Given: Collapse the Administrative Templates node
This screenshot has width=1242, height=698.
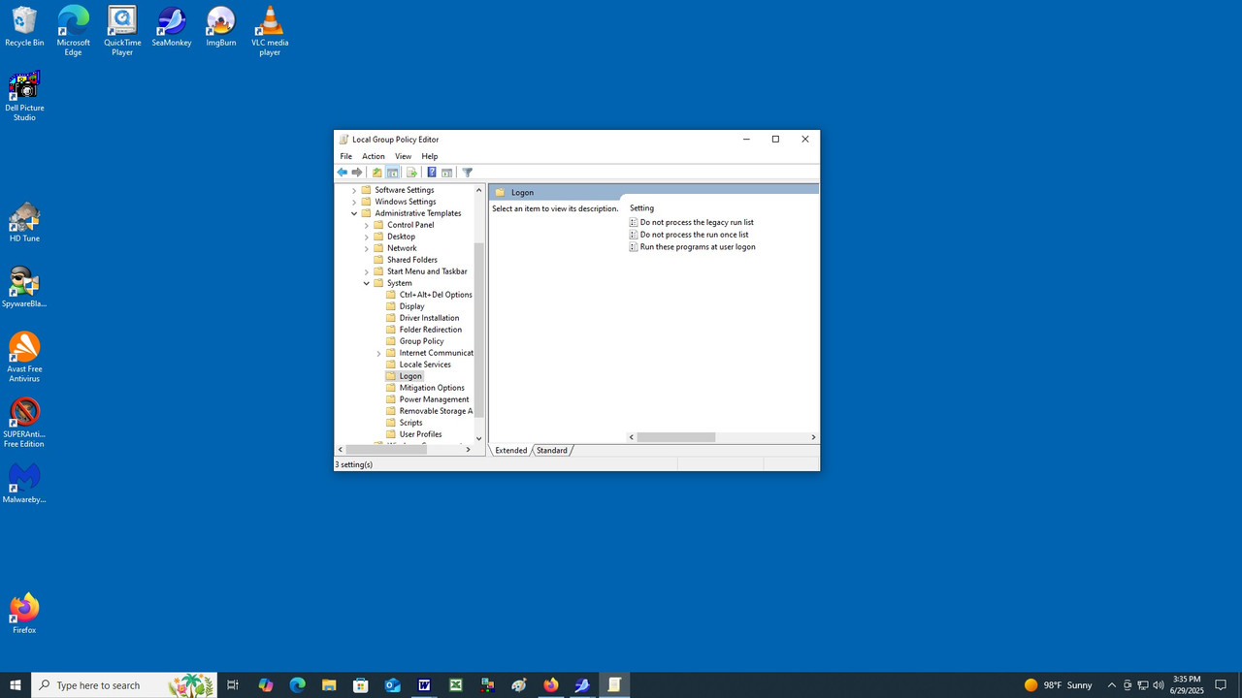Looking at the screenshot, I should [x=354, y=213].
